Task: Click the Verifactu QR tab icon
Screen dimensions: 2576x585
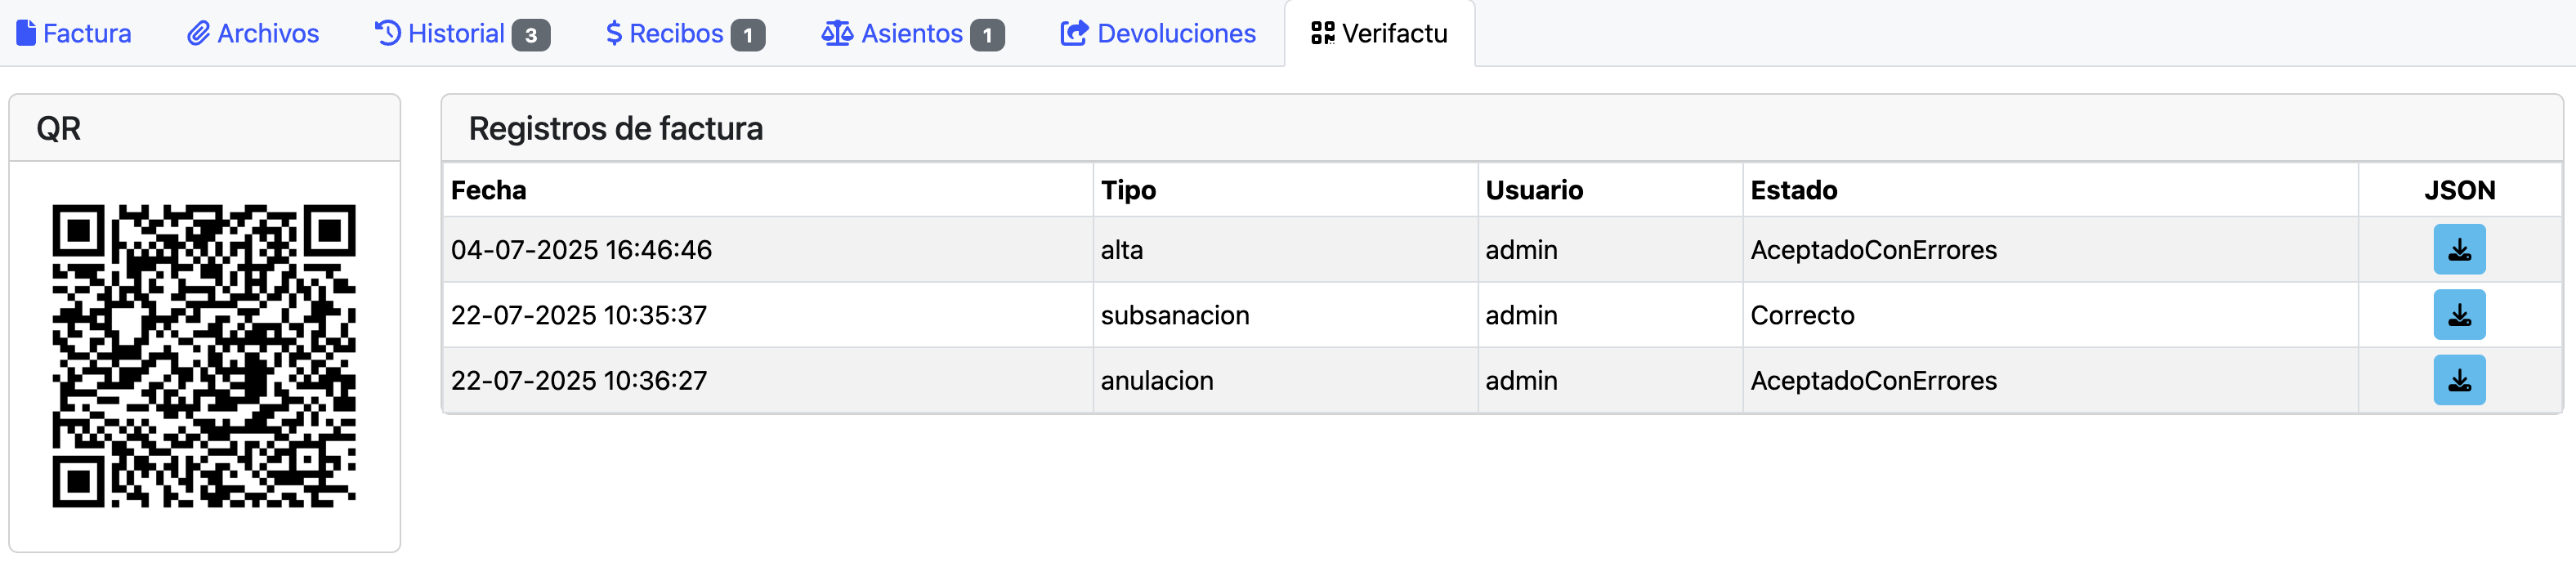Action: tap(1322, 34)
